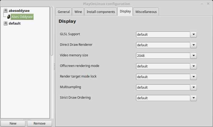This screenshot has width=213, height=127.
Task: Open the GLSL Support dropdown arrow
Action: pyautogui.click(x=194, y=34)
